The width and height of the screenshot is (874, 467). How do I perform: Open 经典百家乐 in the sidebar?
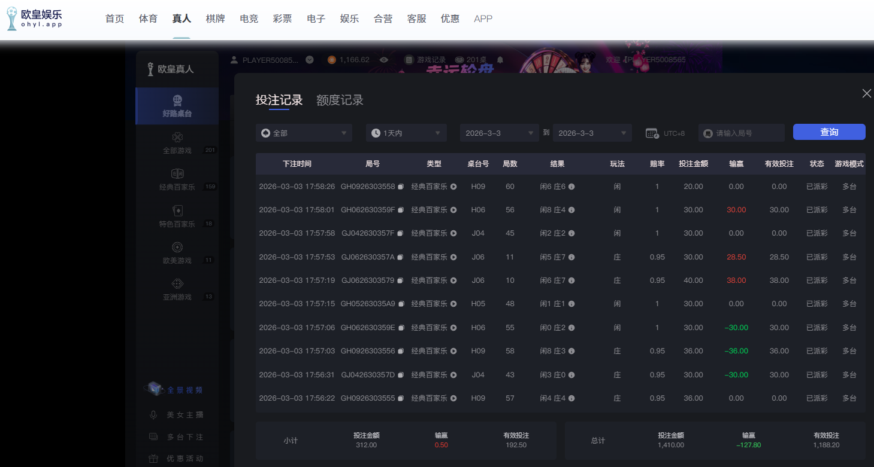(x=177, y=180)
